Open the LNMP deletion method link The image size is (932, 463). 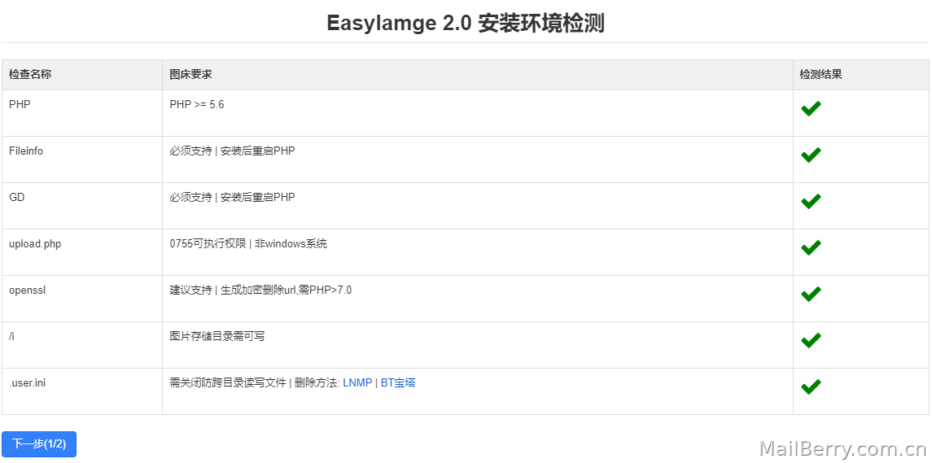pos(357,382)
